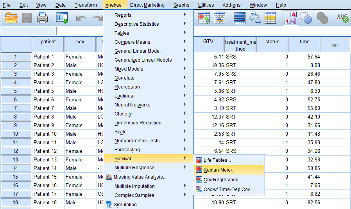Viewport: 351px width, 209px height.
Task: Select the patient column header
Action: click(x=48, y=45)
